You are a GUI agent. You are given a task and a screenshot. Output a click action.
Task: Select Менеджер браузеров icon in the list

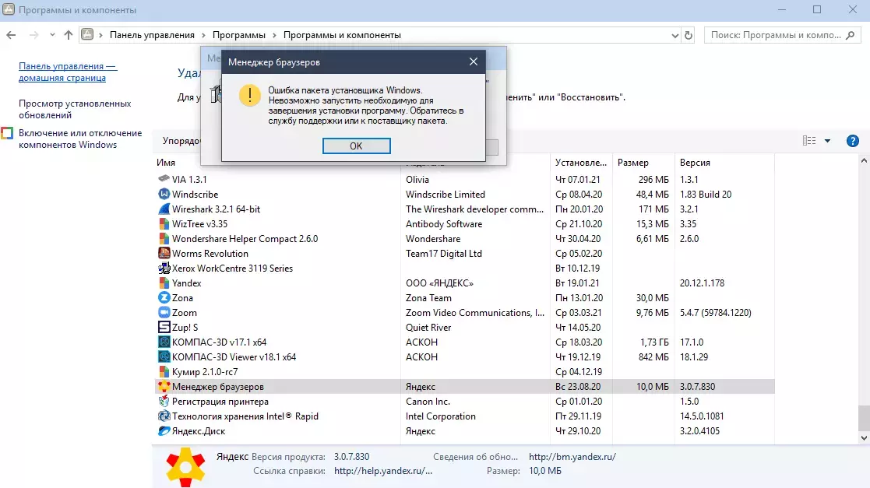click(x=164, y=387)
